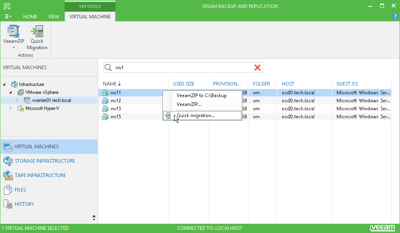
Task: Clear the search with the red X
Action: (257, 68)
